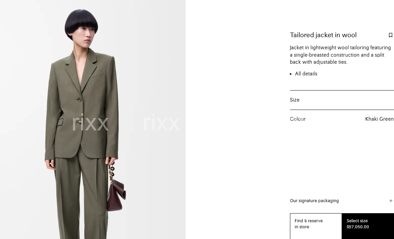Click the Tailored jacket in wool title
Screen dimensions: 394x239
[323, 35]
